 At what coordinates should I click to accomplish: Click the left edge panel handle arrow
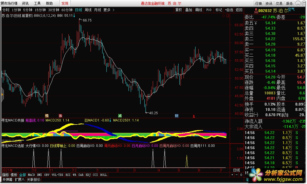(2, 95)
